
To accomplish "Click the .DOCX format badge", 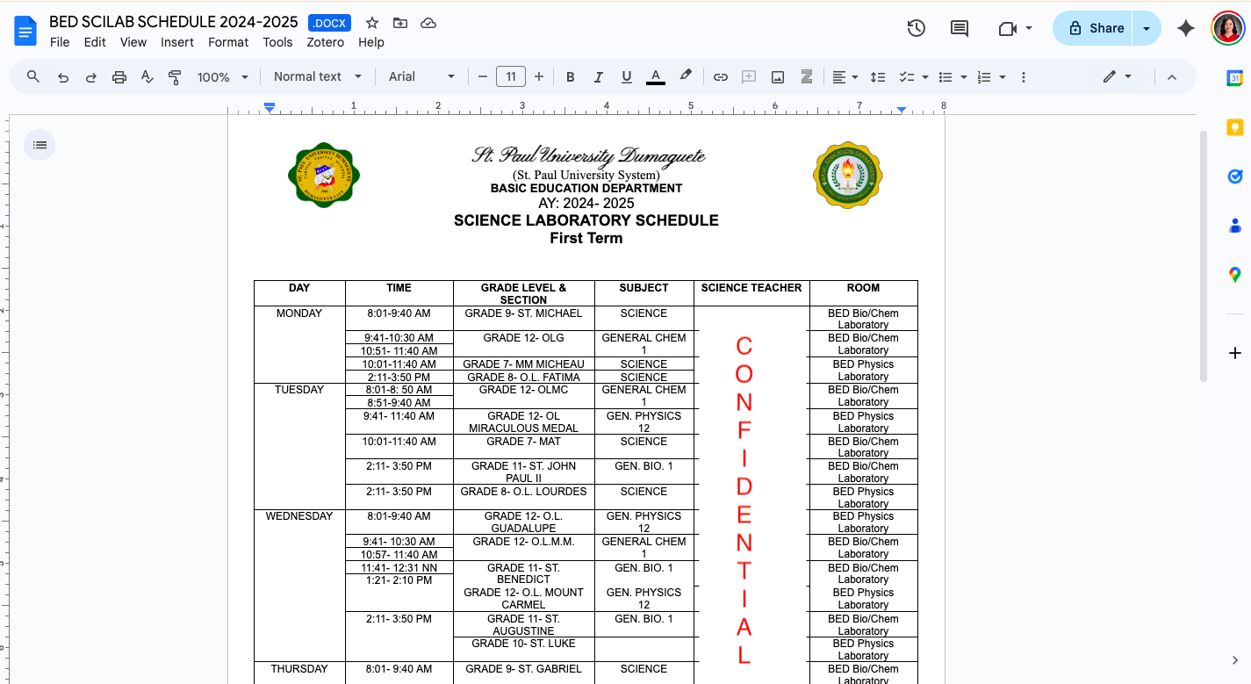I will coord(330,23).
